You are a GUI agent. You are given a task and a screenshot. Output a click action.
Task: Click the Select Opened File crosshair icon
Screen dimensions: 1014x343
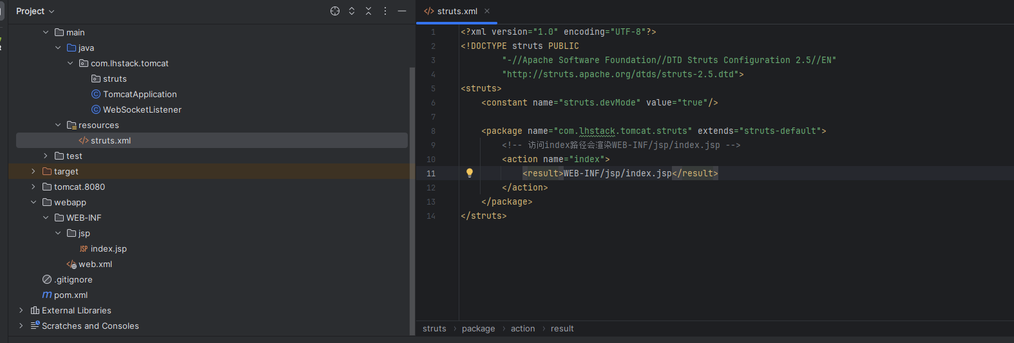click(x=335, y=11)
